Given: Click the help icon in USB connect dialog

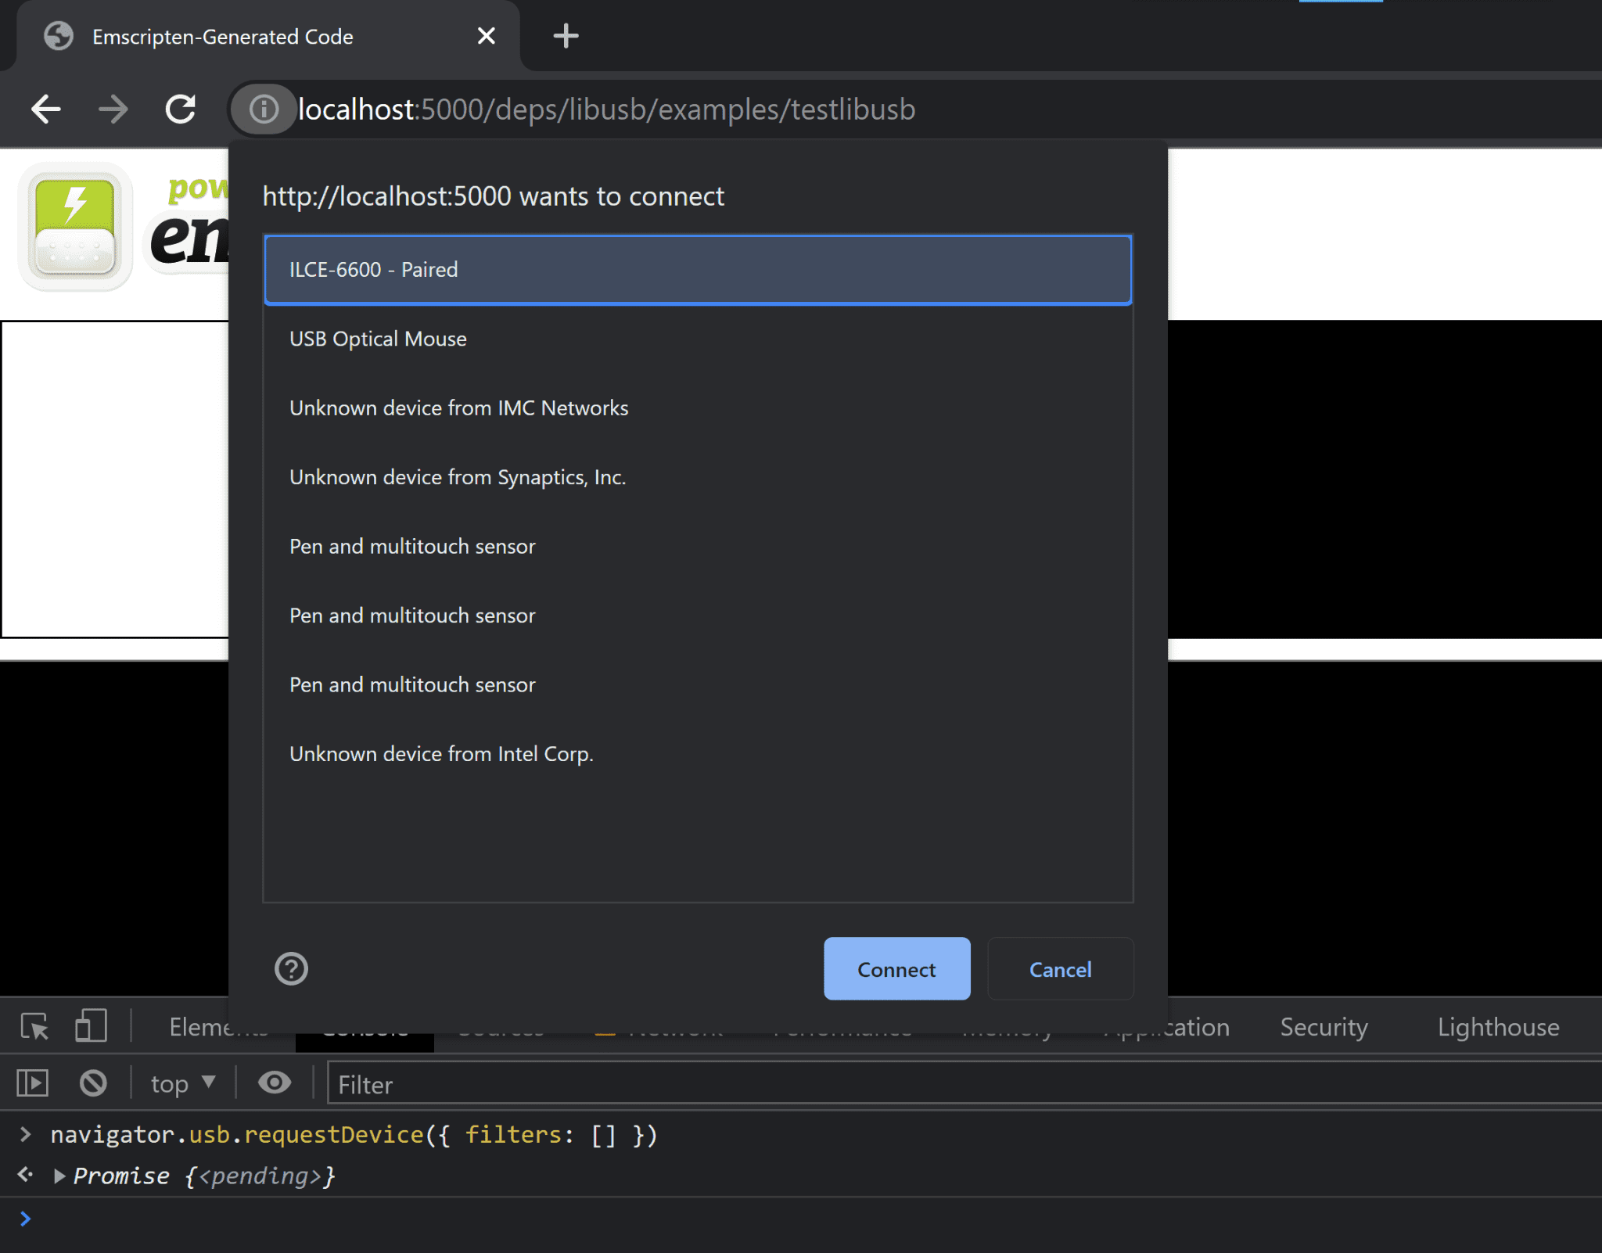Looking at the screenshot, I should pos(291,967).
